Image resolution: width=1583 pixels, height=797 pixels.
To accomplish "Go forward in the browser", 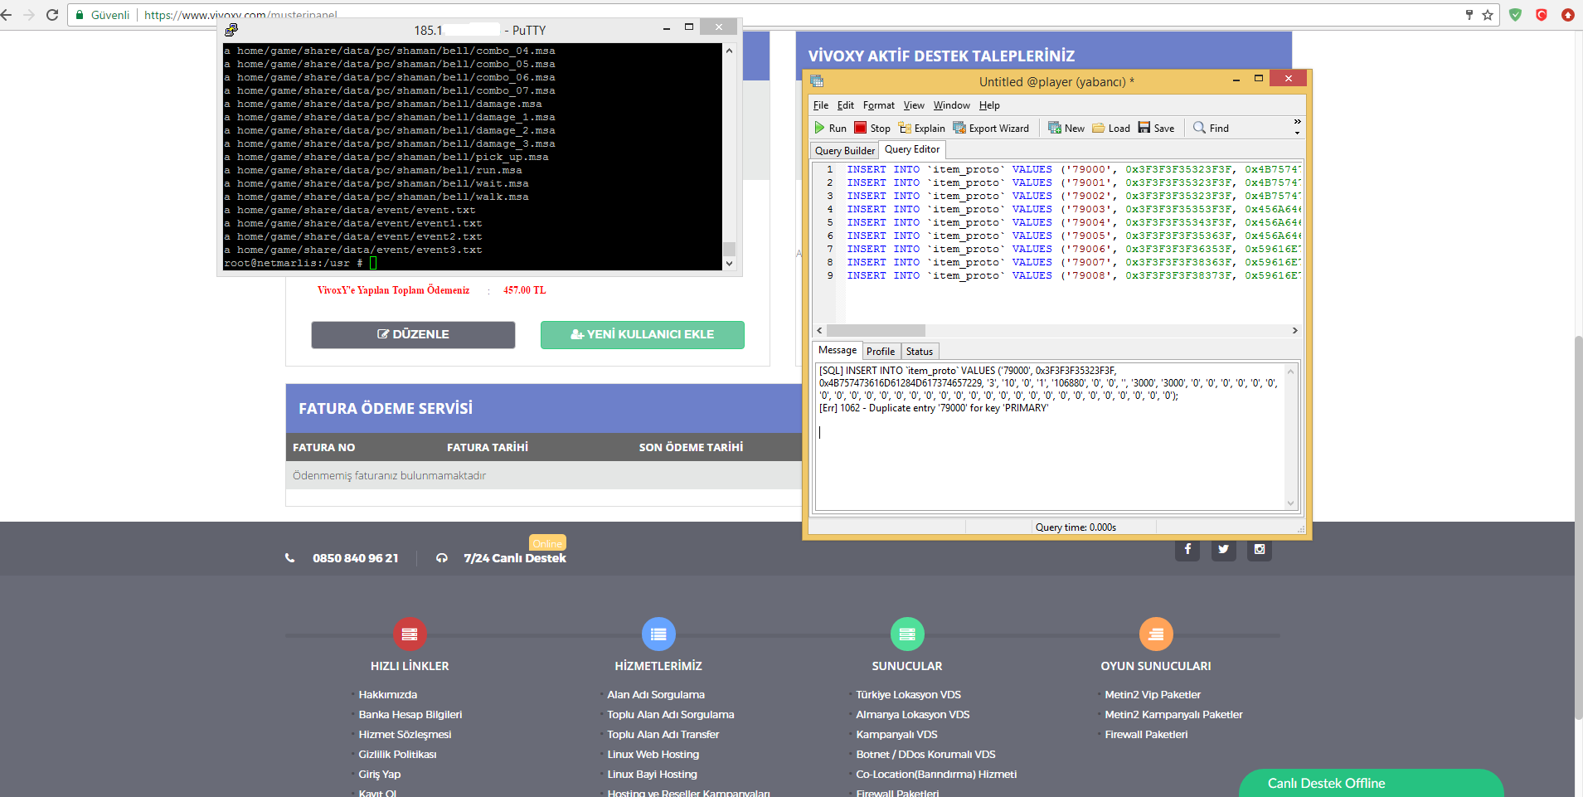I will (29, 15).
